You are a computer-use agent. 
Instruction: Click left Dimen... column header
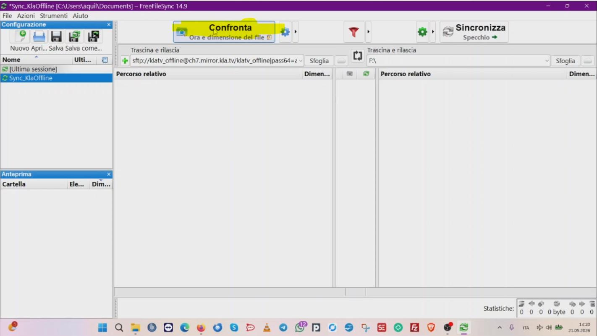click(x=317, y=74)
